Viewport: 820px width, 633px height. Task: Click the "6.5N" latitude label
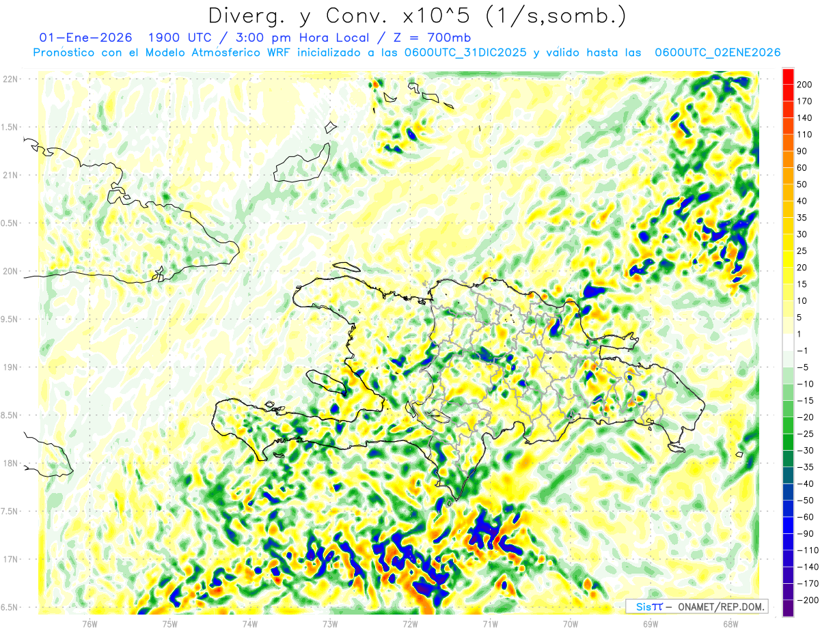[x=10, y=607]
